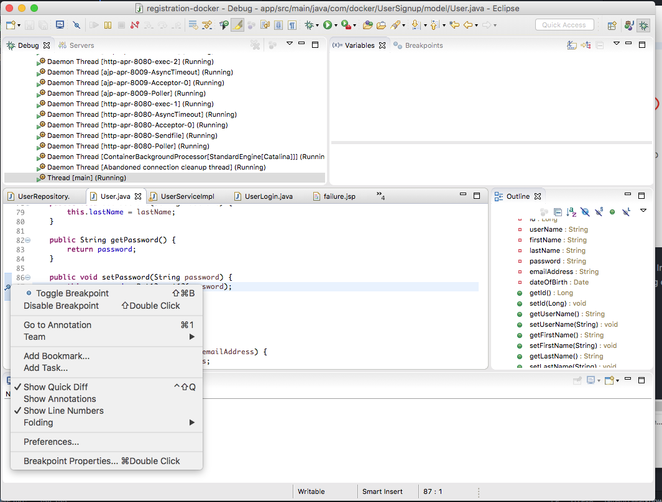662x502 pixels.
Task: Toggle Show Quick Diff in the context menu
Action: coord(56,387)
